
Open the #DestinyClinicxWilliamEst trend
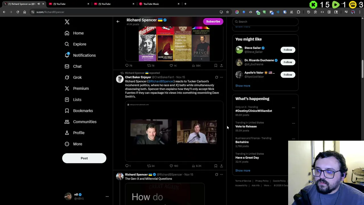254,111
